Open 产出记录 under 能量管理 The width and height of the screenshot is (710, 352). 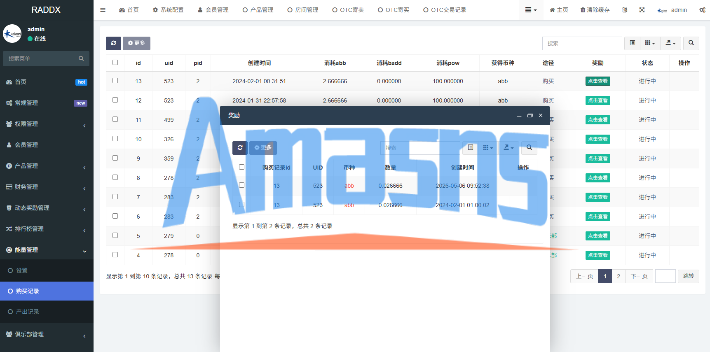[47, 312]
